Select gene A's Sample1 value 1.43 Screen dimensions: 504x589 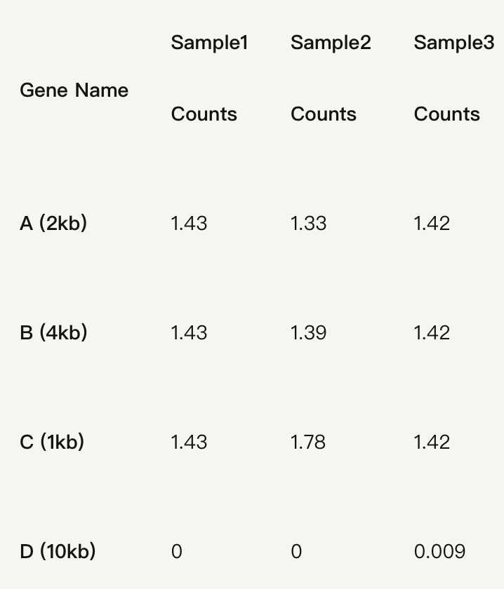pyautogui.click(x=189, y=224)
